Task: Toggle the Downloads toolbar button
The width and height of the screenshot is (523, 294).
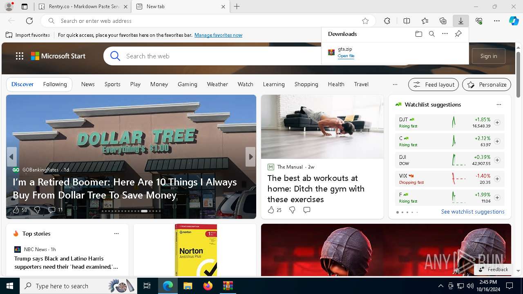Action: click(461, 21)
